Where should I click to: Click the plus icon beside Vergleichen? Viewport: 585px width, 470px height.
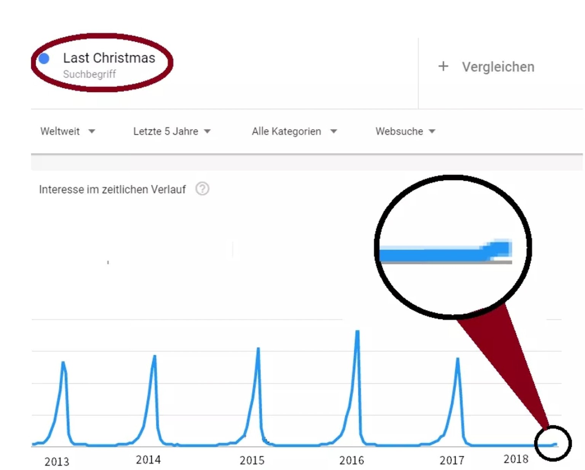coord(443,66)
